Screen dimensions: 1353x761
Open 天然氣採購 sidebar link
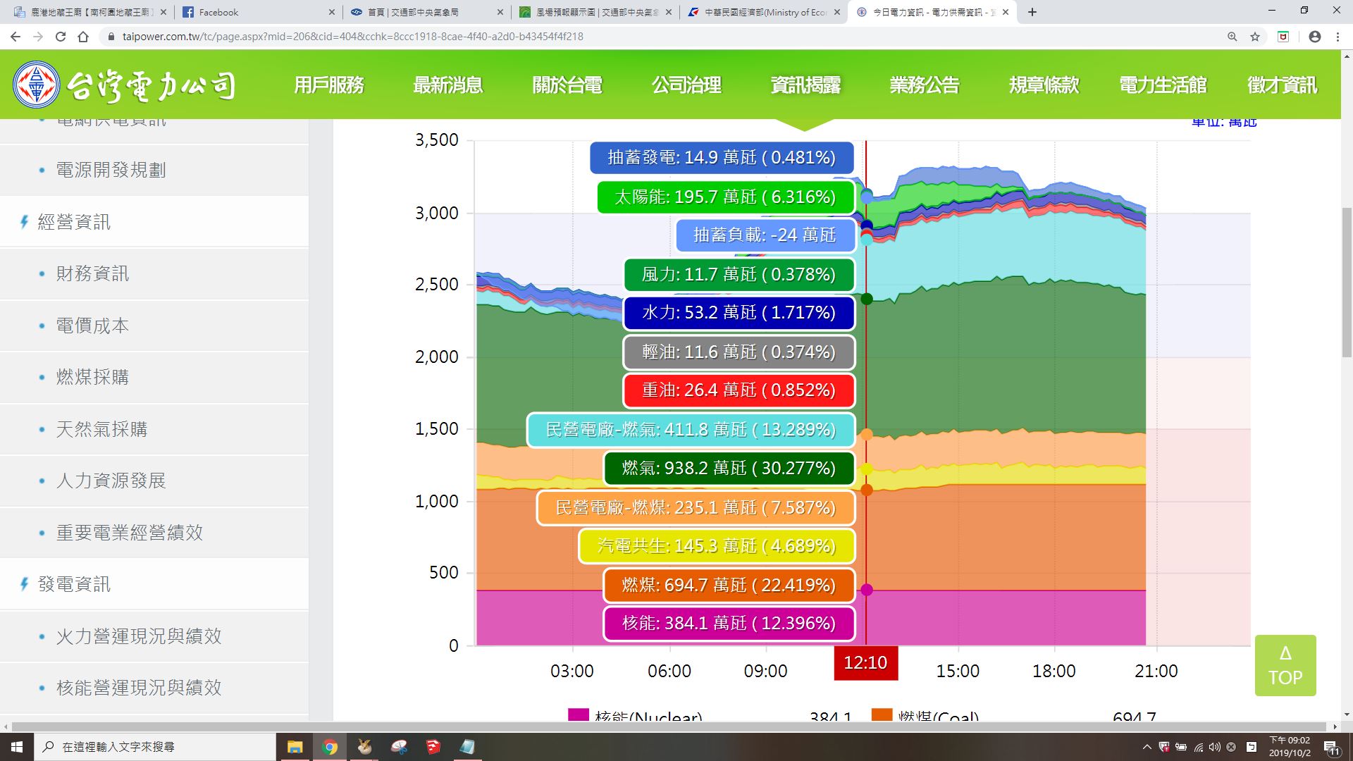[x=154, y=429]
